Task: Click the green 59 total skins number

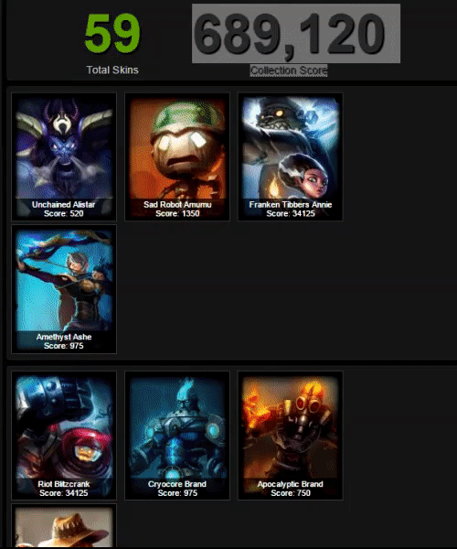Action: [112, 34]
